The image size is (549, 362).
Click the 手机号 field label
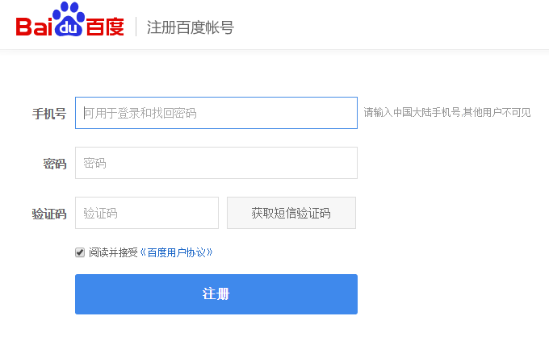[49, 114]
